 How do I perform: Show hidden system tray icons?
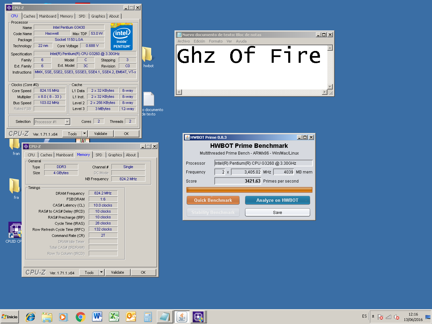pos(373,317)
